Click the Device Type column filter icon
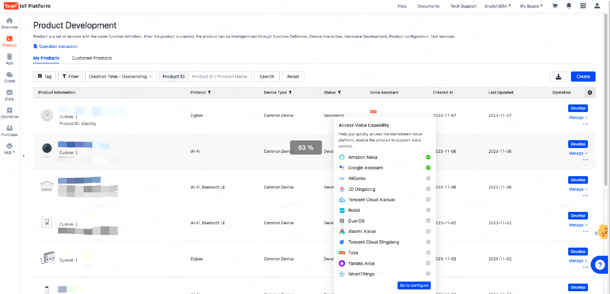The image size is (610, 294). coord(290,93)
